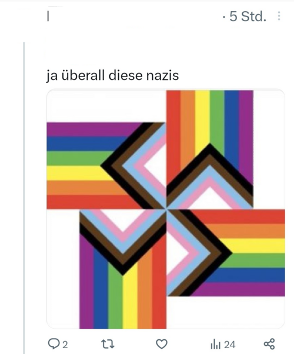Click the share icon below the post
The width and height of the screenshot is (294, 354).
pos(269,344)
